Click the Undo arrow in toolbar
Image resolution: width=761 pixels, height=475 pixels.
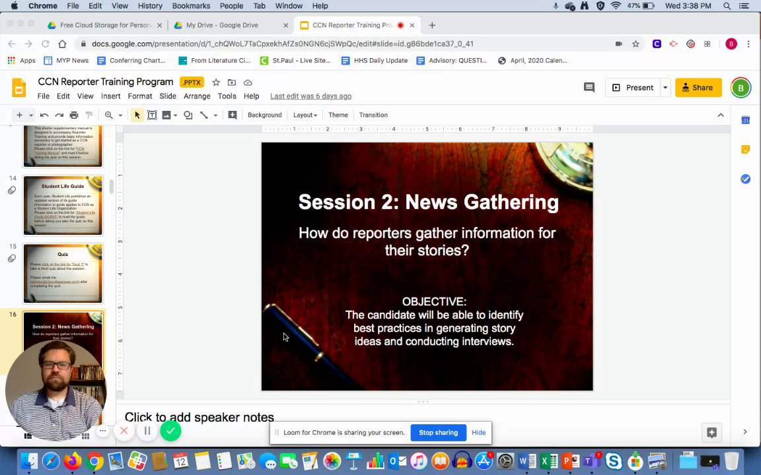(x=44, y=115)
